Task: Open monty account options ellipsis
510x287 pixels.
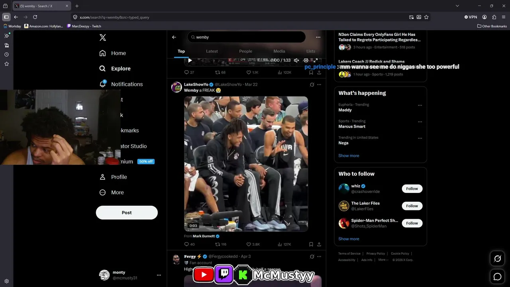Action: point(159,275)
